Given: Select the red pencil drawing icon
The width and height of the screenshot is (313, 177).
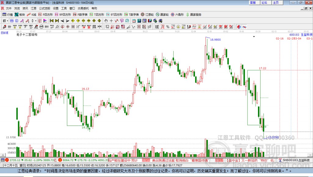Looking at the screenshot, I should 4,27.
